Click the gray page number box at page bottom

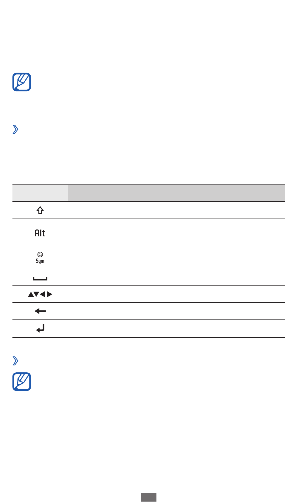[148, 497]
